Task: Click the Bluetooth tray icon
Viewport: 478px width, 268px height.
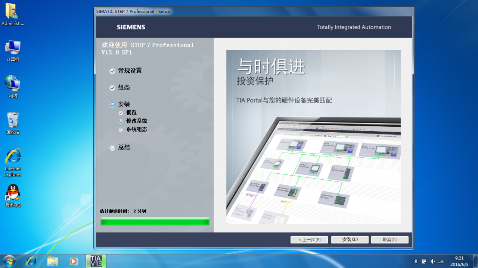Action: [x=416, y=261]
